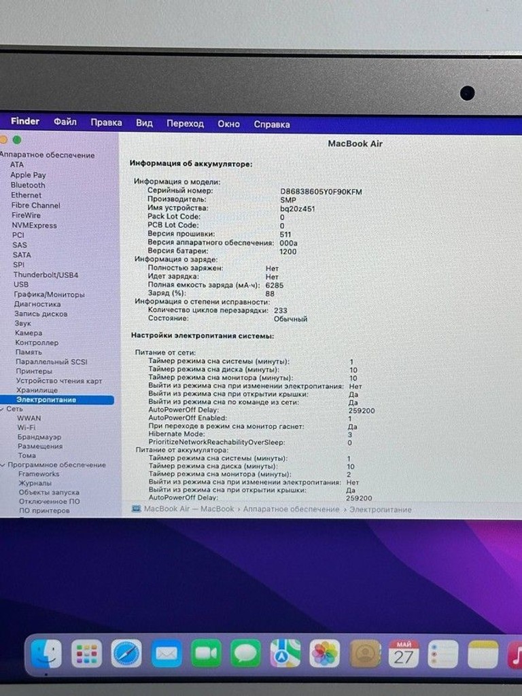
Task: Select Хранилище in the sidebar
Action: coord(37,390)
